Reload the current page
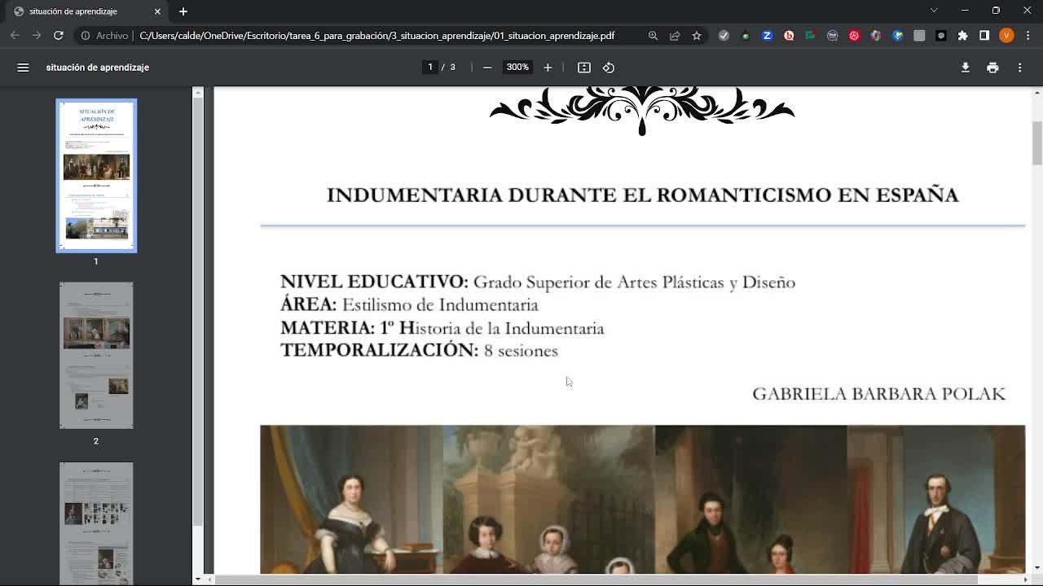1043x586 pixels. tap(59, 36)
